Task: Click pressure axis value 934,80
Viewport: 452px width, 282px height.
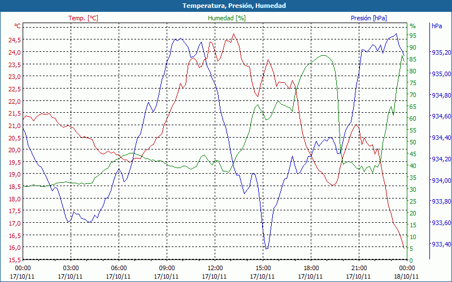Action: [x=441, y=95]
